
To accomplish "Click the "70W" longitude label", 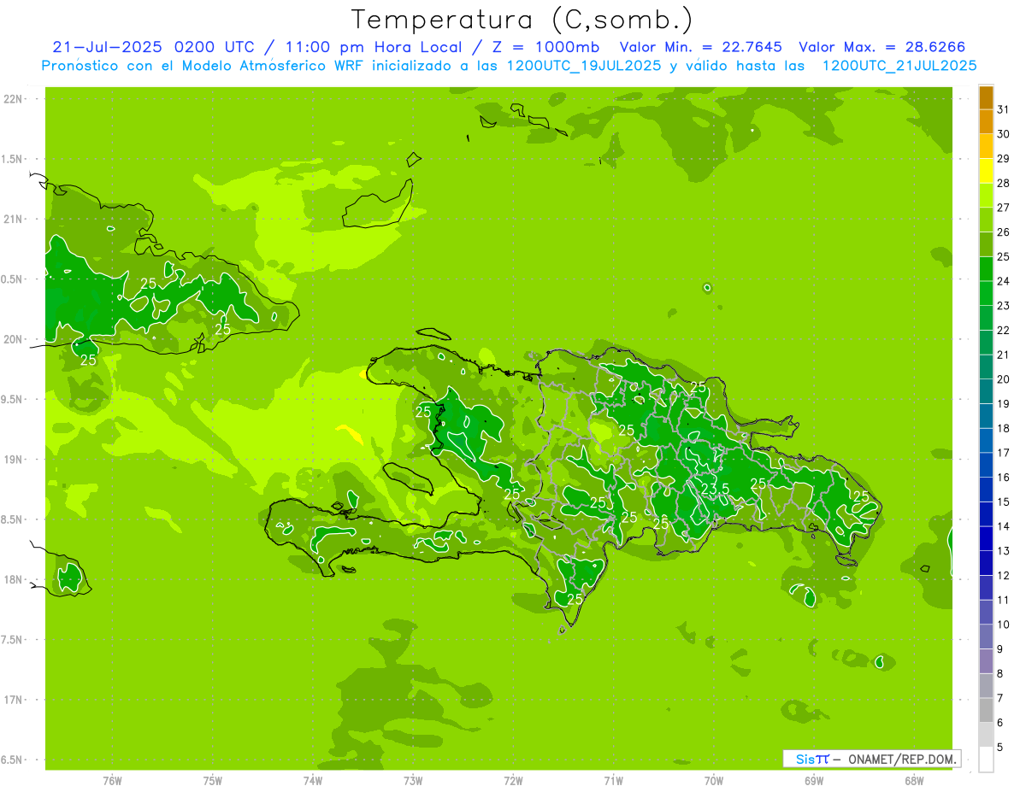I will [714, 780].
